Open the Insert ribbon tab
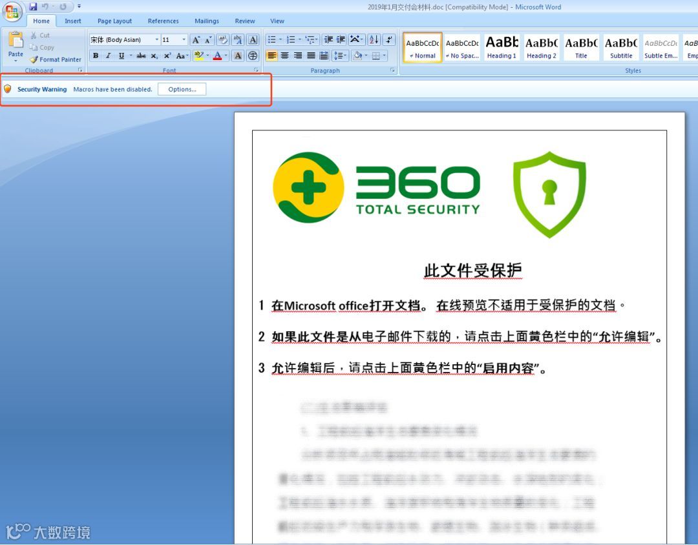The width and height of the screenshot is (698, 545). [72, 21]
